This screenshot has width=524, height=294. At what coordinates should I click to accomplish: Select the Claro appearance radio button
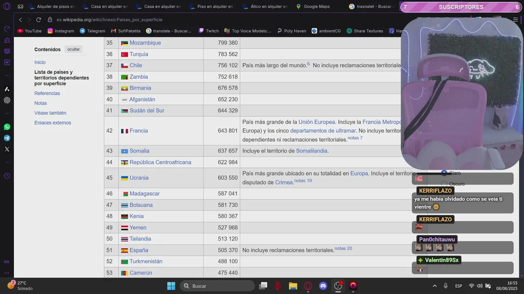coord(444,173)
